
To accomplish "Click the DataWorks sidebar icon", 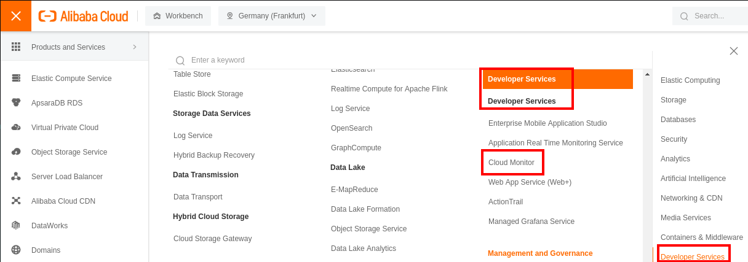I will 17,226.
